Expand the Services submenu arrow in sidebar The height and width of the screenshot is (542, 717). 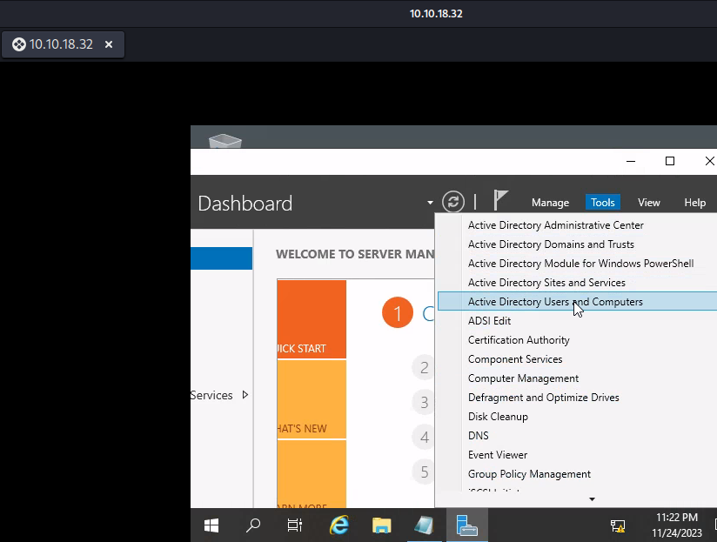click(x=245, y=395)
